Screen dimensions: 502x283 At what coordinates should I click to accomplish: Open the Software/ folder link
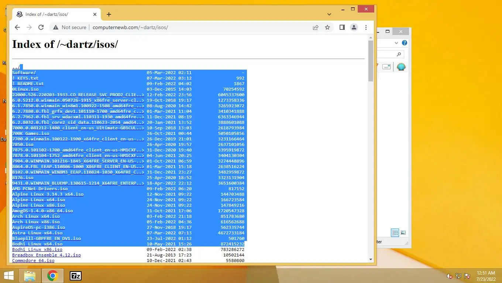pos(24,73)
